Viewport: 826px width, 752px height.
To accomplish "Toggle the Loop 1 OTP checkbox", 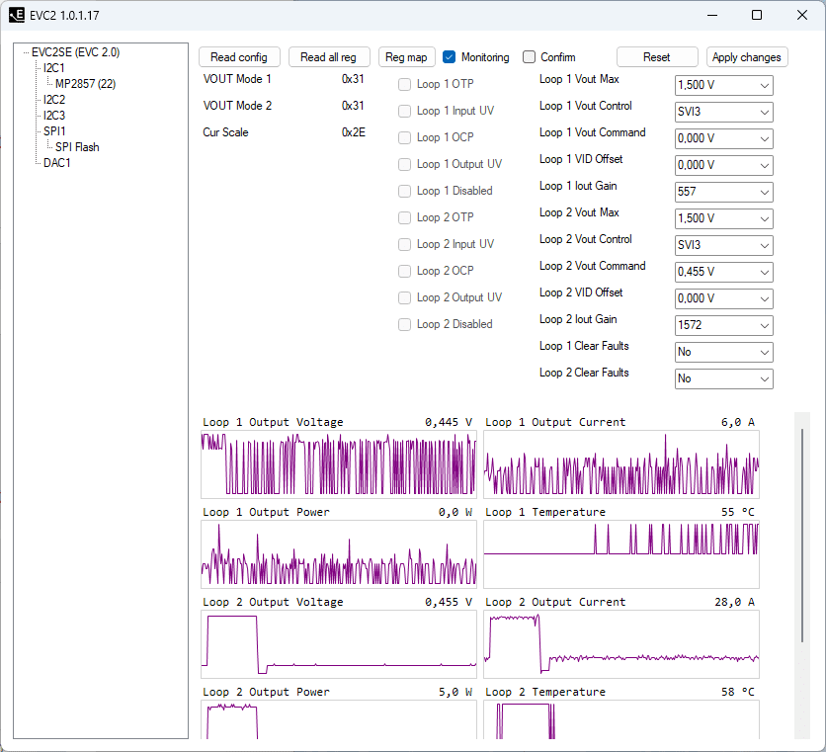I will click(404, 84).
